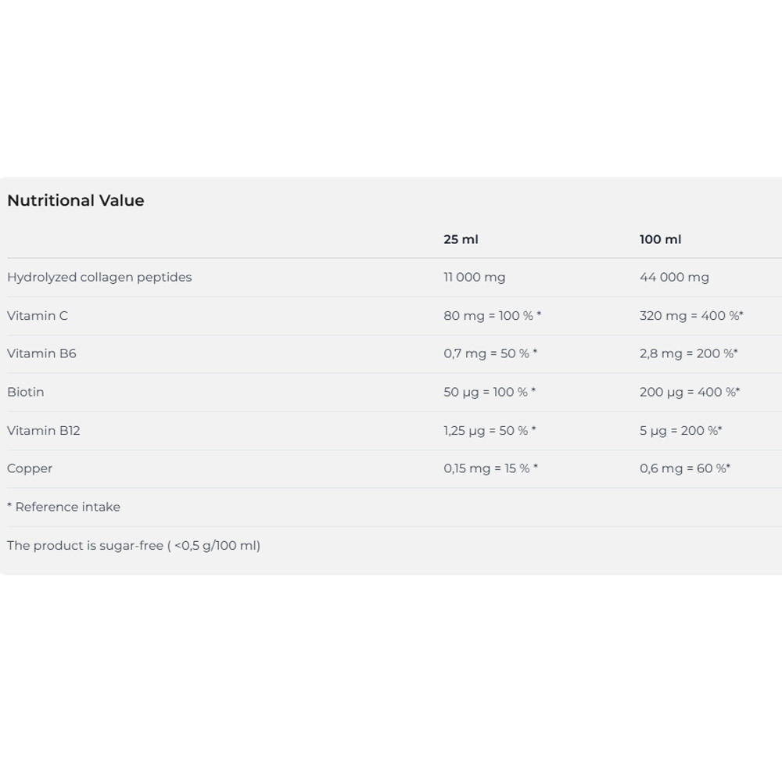Select the Copper row label
Viewport: 782px width, 782px height.
point(30,468)
